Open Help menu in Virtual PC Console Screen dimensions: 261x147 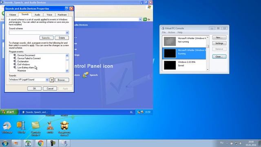(180, 32)
